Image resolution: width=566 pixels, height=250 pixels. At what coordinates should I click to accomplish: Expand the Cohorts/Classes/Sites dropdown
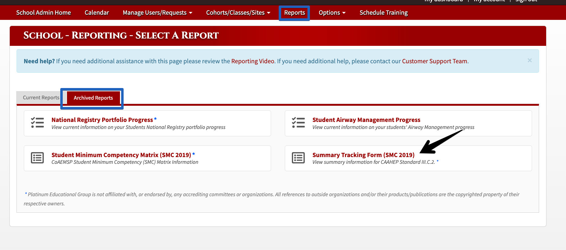(x=238, y=13)
